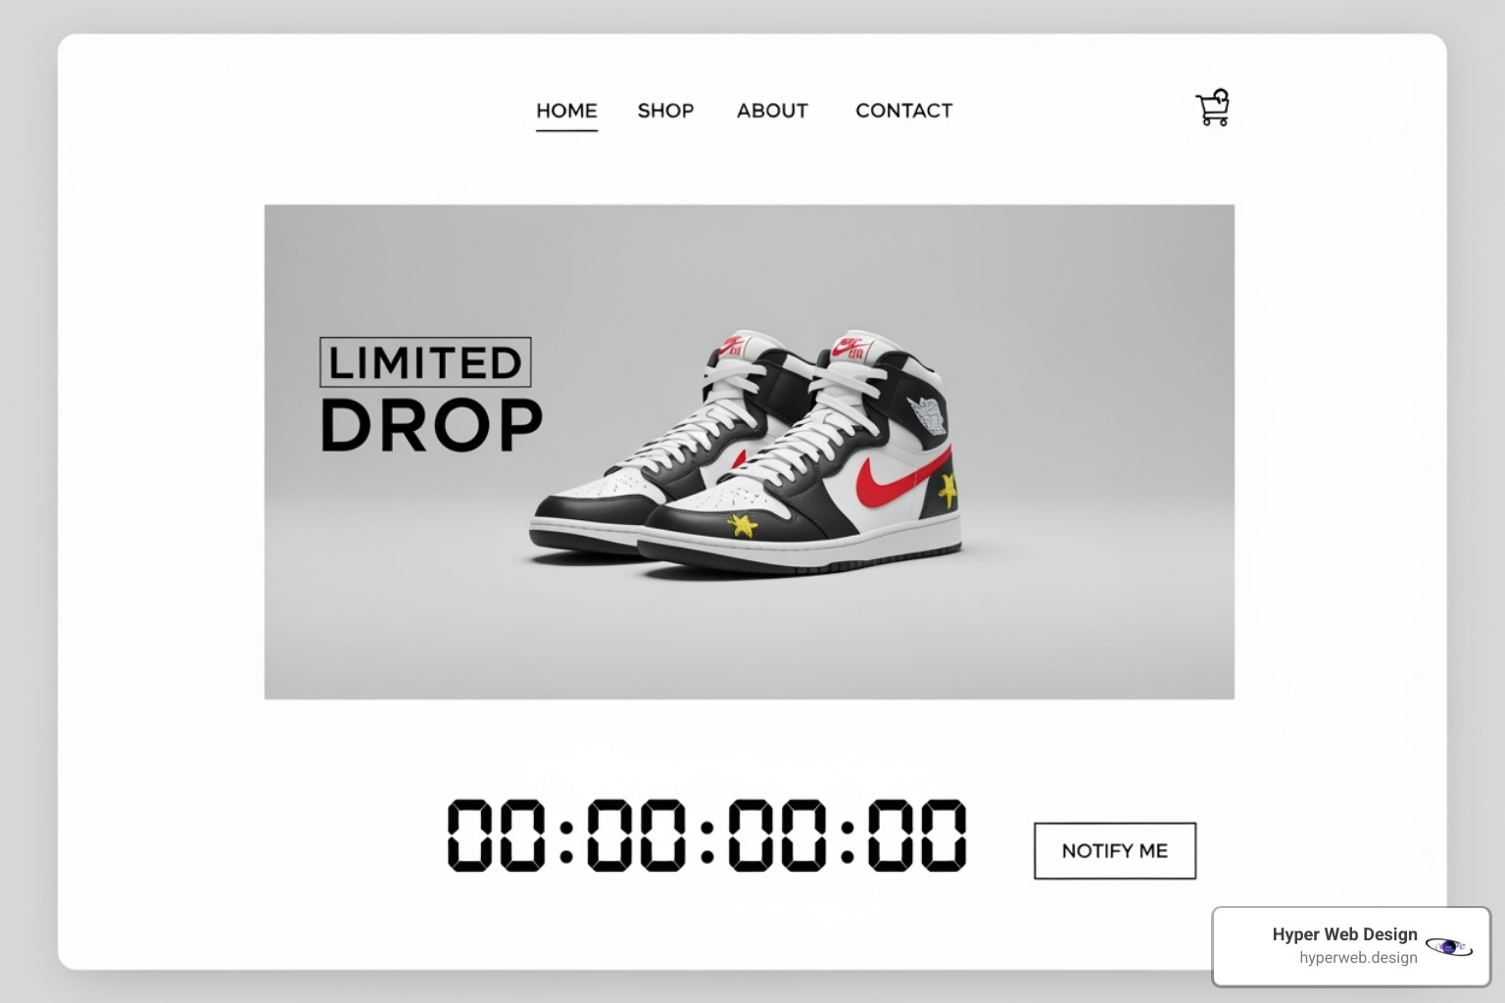Open the CONTACT page link
This screenshot has height=1003, width=1505.
(x=903, y=111)
